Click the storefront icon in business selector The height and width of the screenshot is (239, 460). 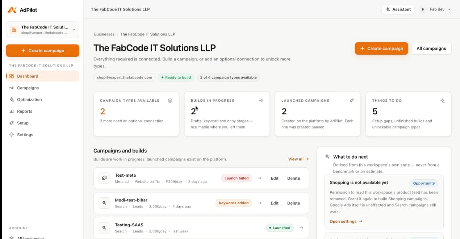coord(14,30)
